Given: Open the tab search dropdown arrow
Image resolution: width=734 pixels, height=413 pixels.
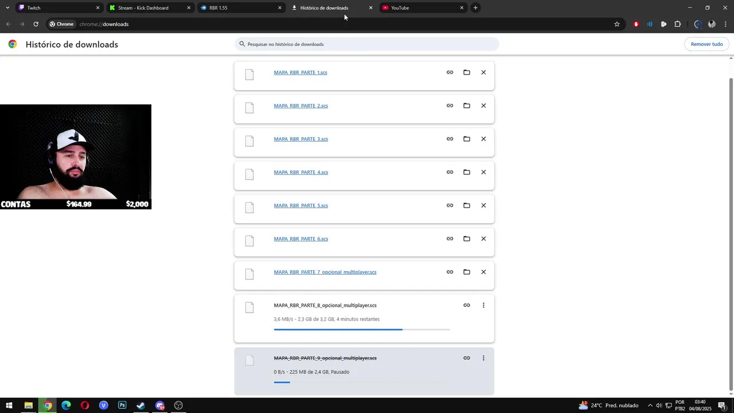Looking at the screenshot, I should (x=7, y=8).
